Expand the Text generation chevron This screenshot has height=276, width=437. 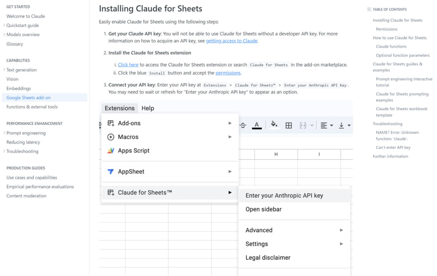(x=4, y=69)
